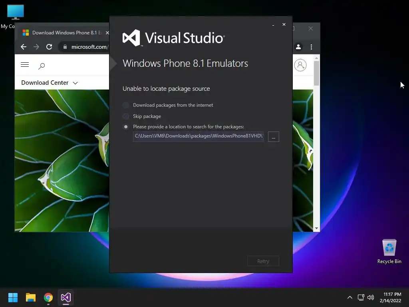Viewport: 409px width, 307px height.
Task: Click the Microsoft sign-in account icon
Action: tap(300, 65)
